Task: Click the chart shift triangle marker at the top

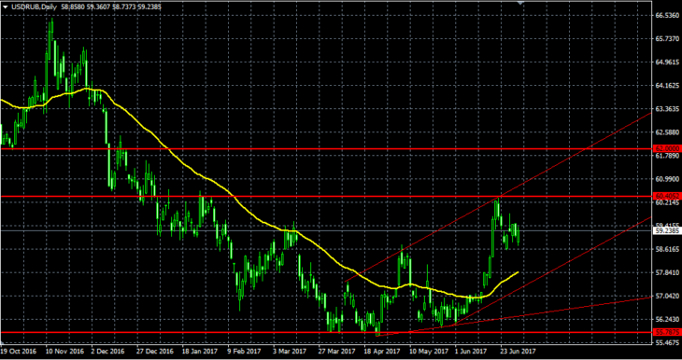Action: (520, 3)
